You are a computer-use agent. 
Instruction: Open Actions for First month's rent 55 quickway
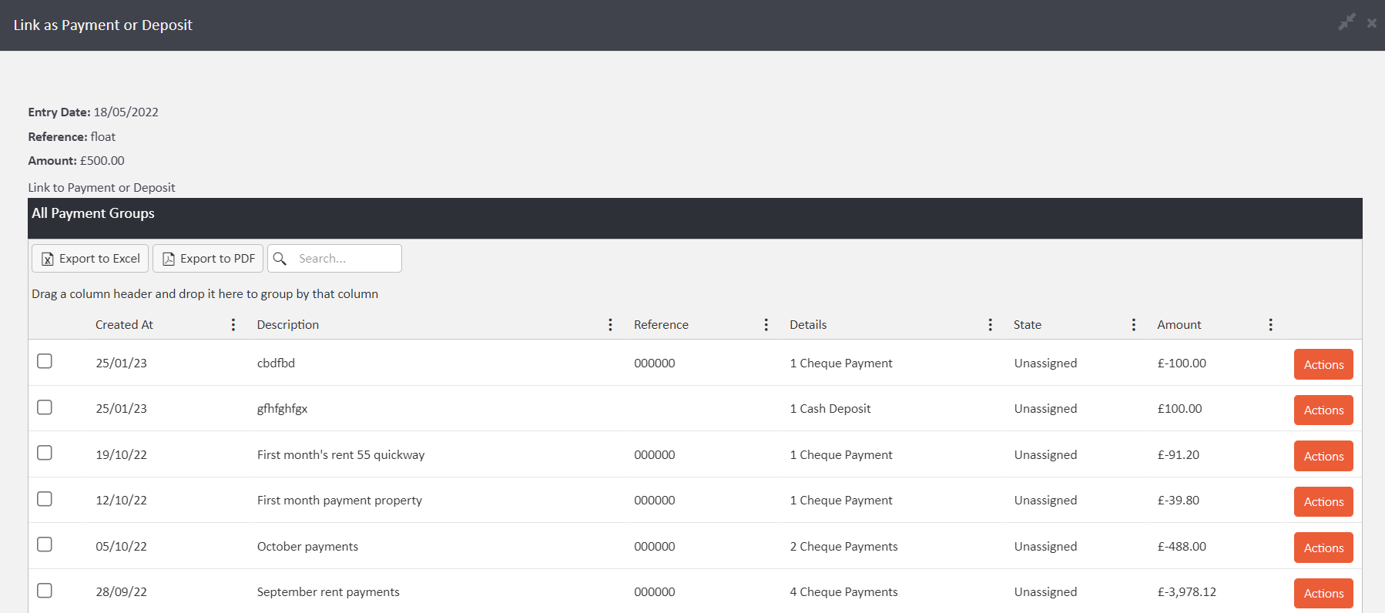(x=1323, y=456)
